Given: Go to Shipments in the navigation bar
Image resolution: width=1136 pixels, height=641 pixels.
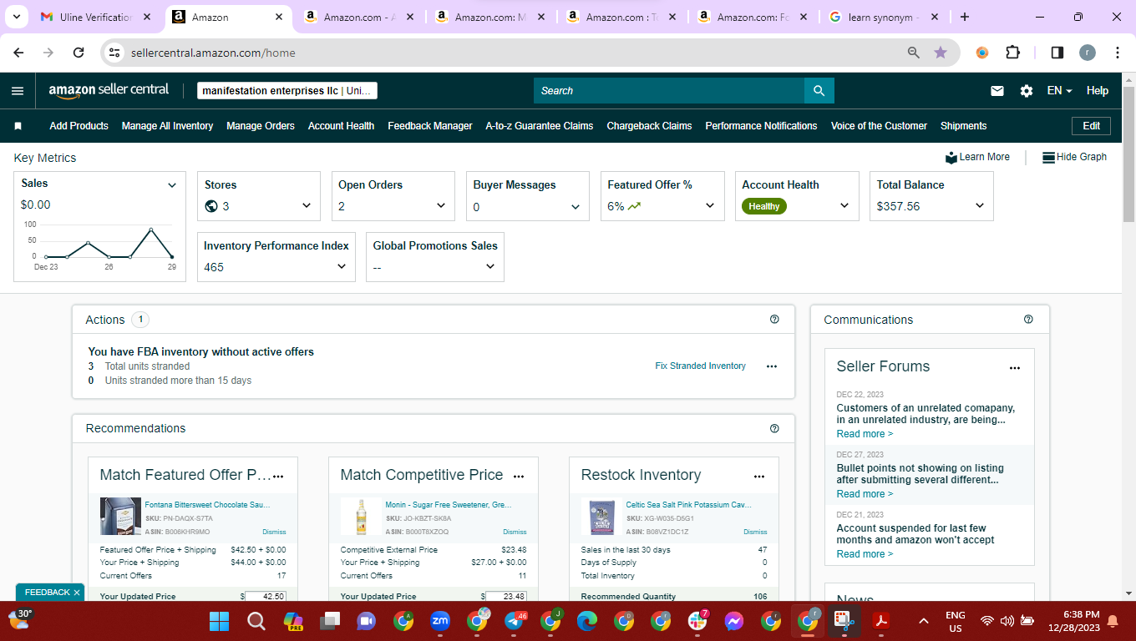Looking at the screenshot, I should [964, 126].
